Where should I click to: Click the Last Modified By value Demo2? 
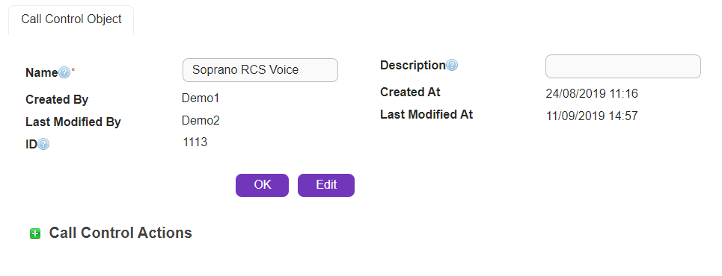pos(201,120)
